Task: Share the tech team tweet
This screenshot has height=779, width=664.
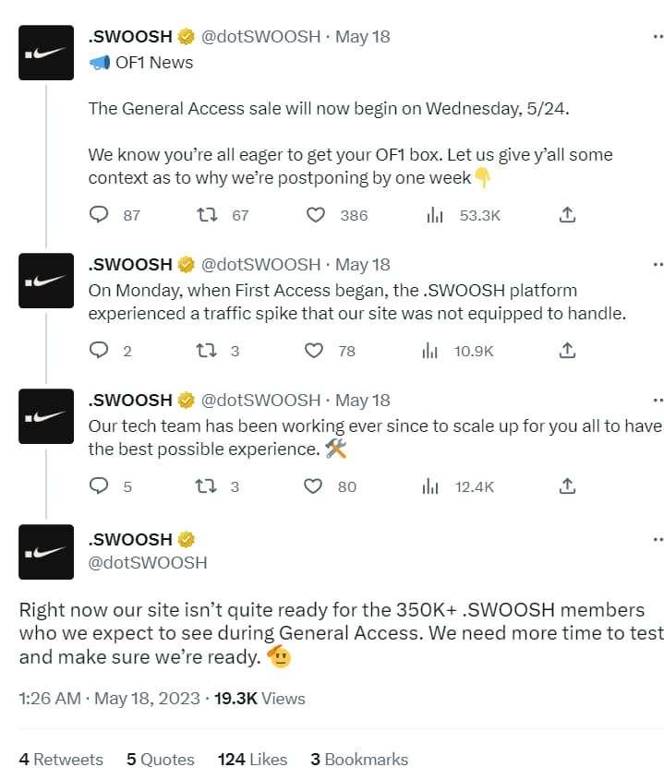Action: pos(567,485)
